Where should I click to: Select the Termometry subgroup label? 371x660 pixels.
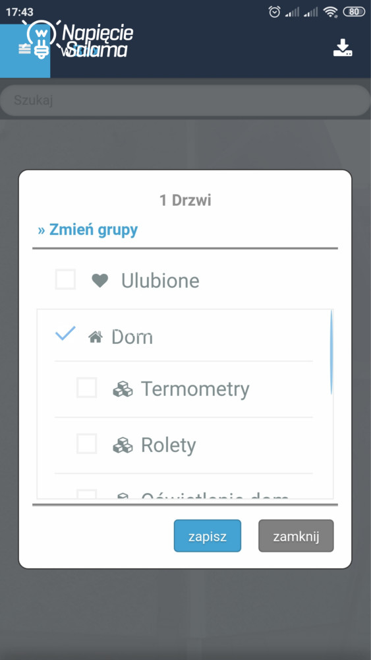tap(195, 389)
